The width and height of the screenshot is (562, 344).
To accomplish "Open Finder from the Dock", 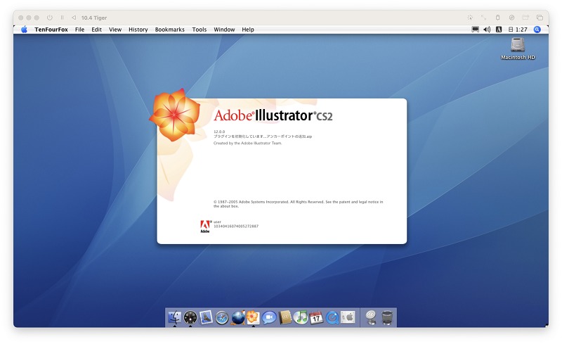I will (x=174, y=317).
